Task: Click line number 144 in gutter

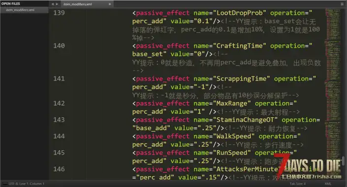Action: [x=59, y=136]
